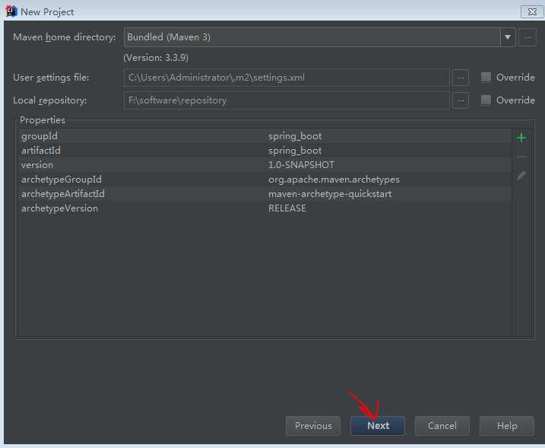Click spring_boot value in artifactId row
This screenshot has width=545, height=448.
(x=295, y=151)
